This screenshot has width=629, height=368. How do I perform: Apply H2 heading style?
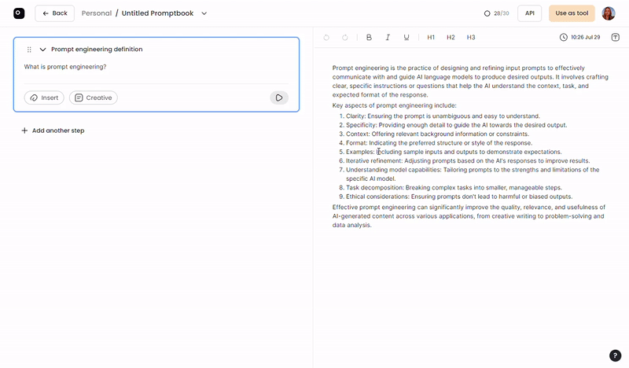click(x=451, y=37)
